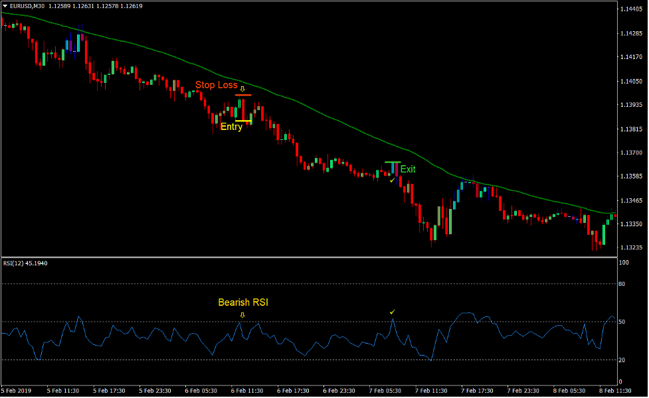Select the yellow checkmark near the Exit point
This screenshot has height=398, width=649.
point(391,180)
